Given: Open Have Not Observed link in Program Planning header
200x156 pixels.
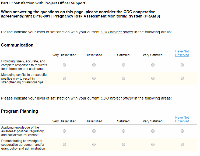Looking at the screenshot, I should coord(182,119).
